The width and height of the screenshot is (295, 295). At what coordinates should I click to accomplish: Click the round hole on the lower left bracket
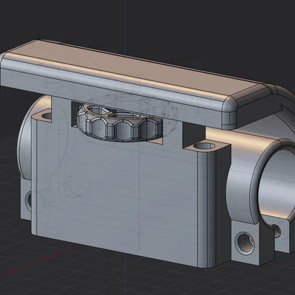[x=29, y=201]
